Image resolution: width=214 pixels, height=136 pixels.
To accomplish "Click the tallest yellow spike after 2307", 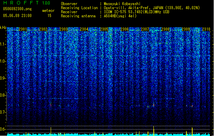I will 154,131.
